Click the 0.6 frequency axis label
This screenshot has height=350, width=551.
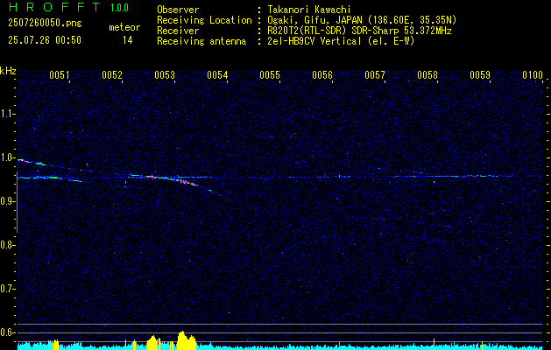pos(7,332)
